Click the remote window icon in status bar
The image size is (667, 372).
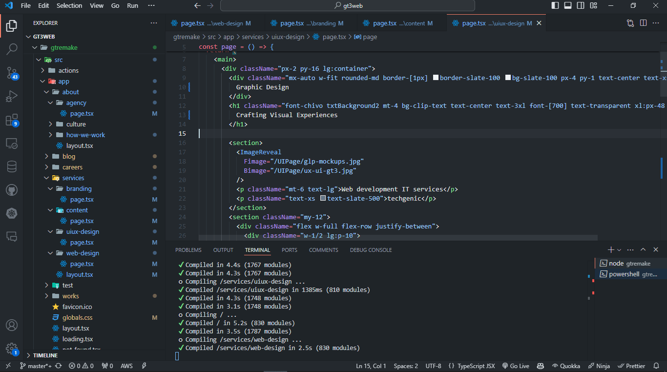[x=8, y=366]
